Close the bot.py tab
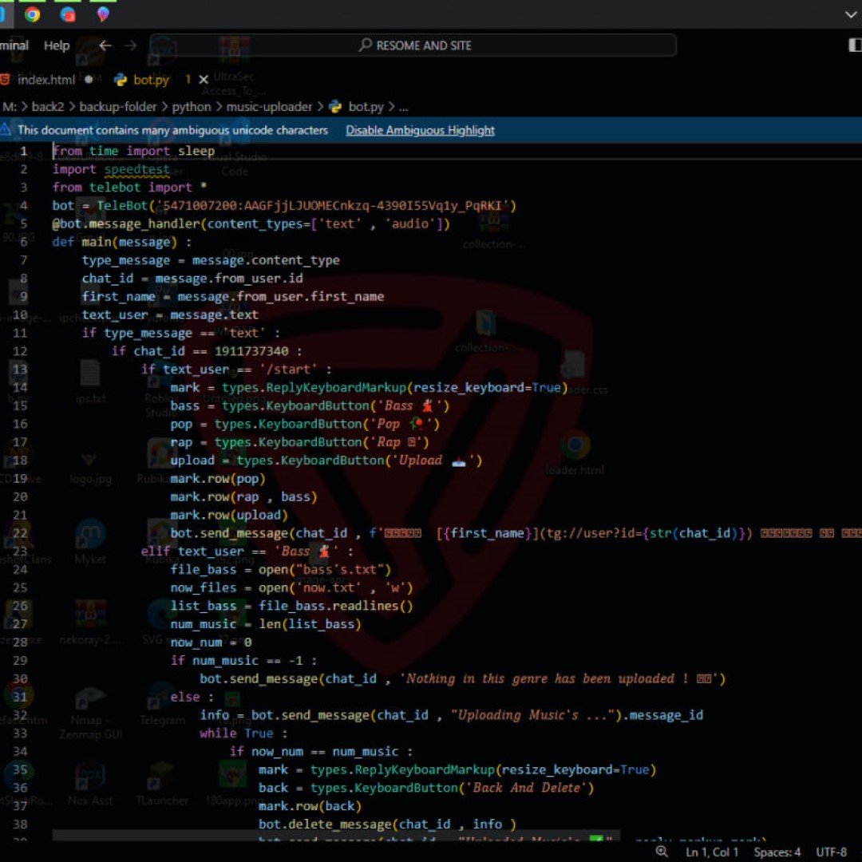 pyautogui.click(x=204, y=80)
